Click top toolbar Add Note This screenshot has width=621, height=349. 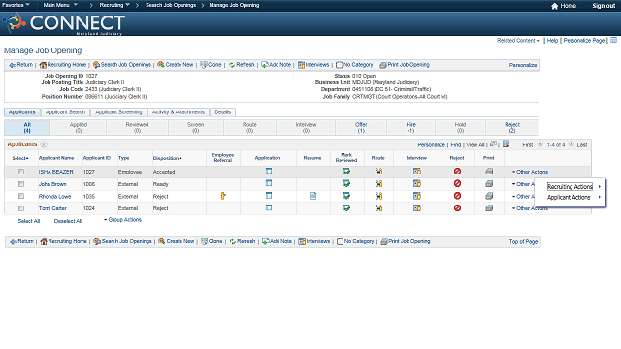tap(276, 65)
